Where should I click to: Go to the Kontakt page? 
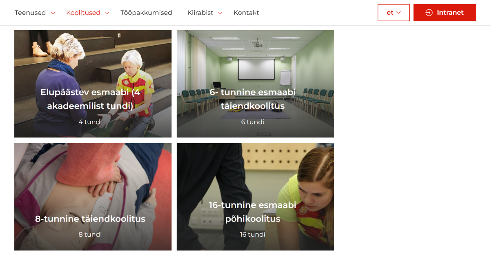pos(246,13)
